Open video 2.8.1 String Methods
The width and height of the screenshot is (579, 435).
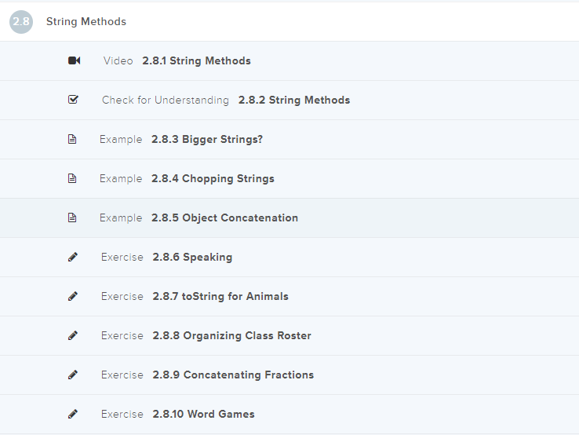coord(196,61)
